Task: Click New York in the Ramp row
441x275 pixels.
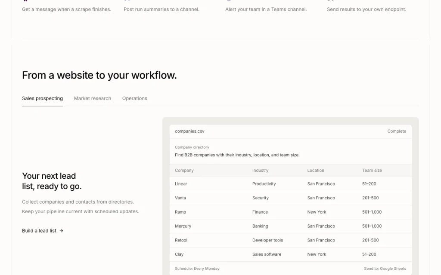Action: tap(317, 212)
